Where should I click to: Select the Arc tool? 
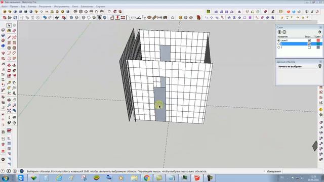tap(9, 53)
